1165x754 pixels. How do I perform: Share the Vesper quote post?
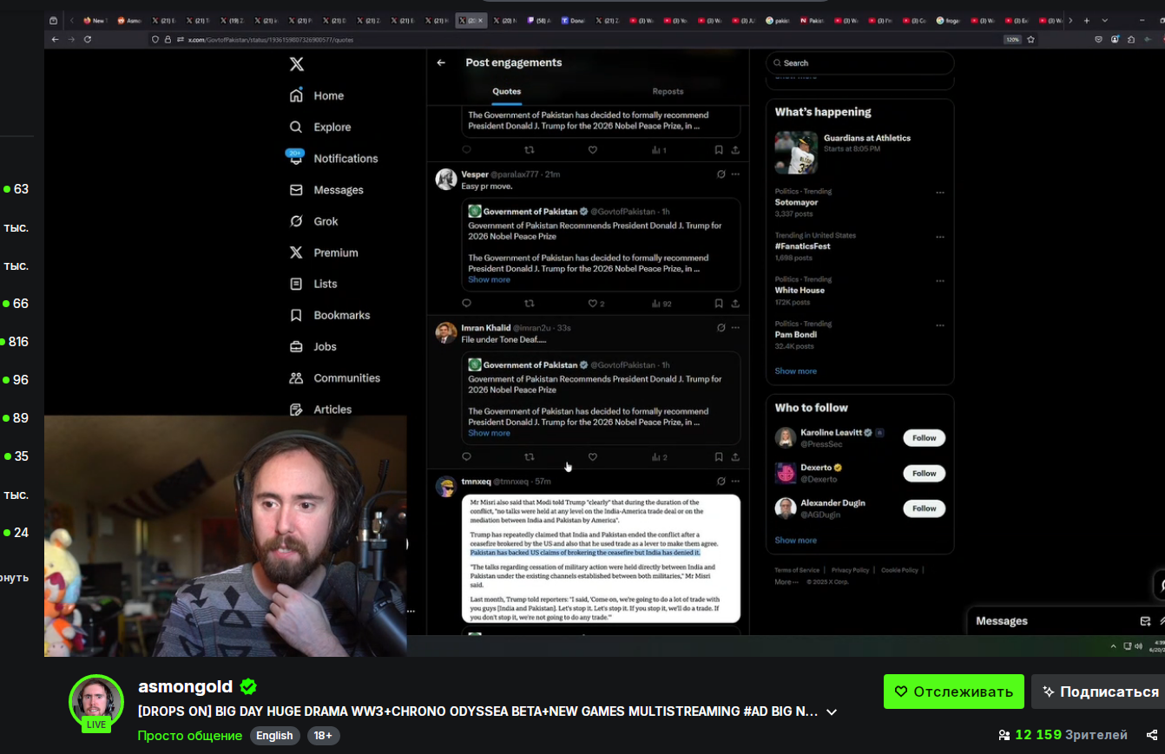coord(735,304)
